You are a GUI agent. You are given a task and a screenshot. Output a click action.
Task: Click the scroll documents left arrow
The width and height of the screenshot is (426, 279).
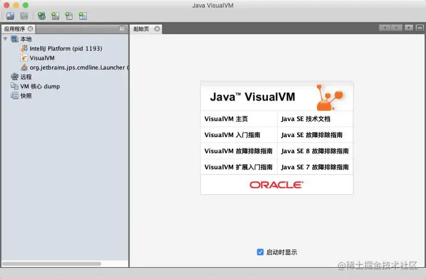point(385,28)
